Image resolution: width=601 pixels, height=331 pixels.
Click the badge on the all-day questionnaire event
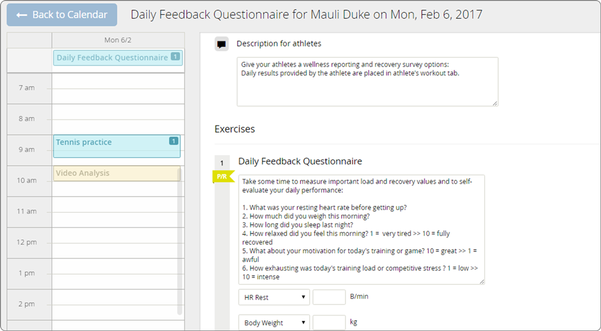[175, 57]
